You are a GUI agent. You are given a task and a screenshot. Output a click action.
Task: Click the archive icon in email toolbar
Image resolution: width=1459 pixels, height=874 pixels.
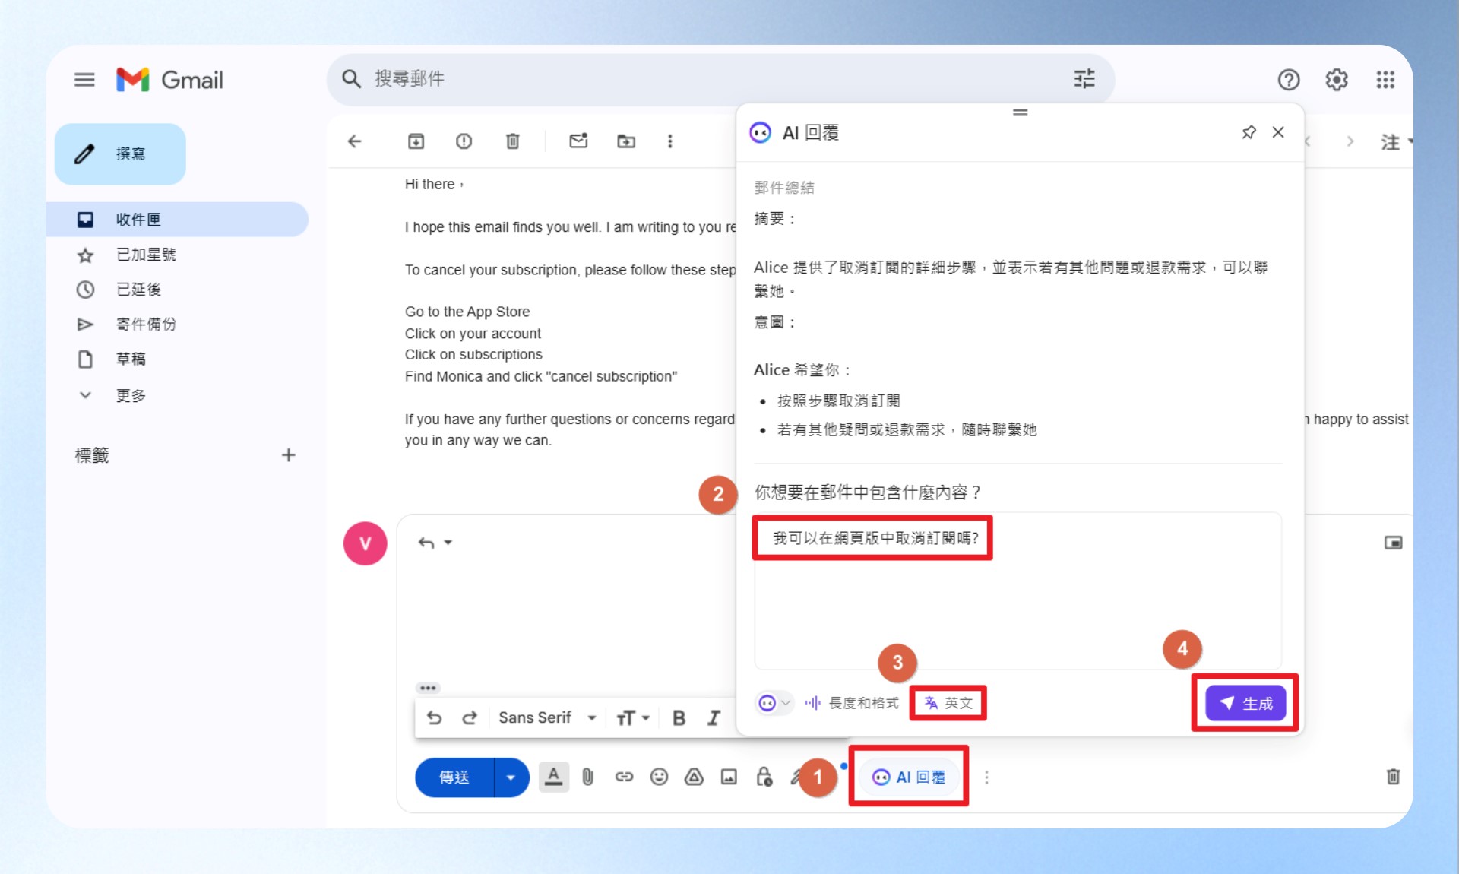tap(416, 141)
